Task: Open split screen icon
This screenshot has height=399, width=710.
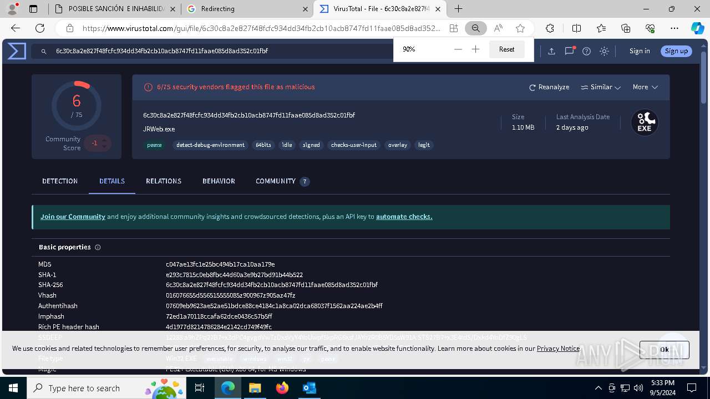Action: pos(576,28)
